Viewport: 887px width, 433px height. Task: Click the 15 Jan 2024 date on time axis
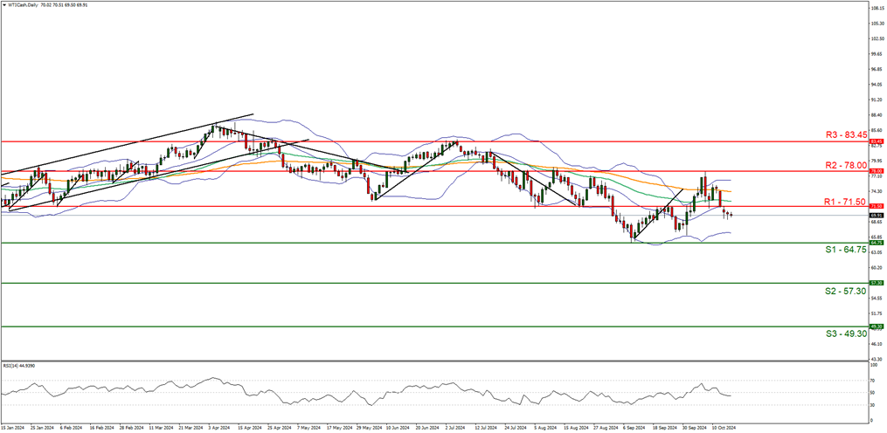pyautogui.click(x=12, y=428)
